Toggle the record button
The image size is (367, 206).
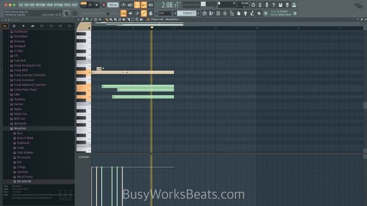point(104,5)
